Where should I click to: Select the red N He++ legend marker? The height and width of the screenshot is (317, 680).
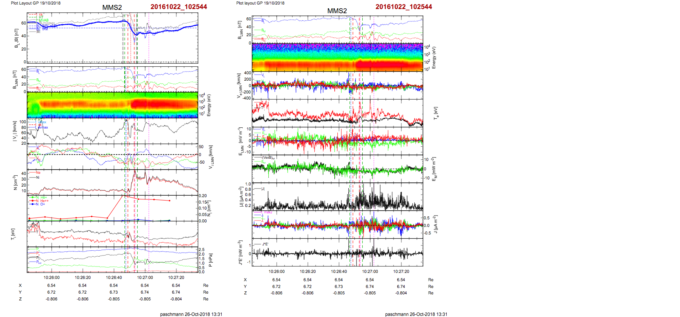[x=33, y=201]
